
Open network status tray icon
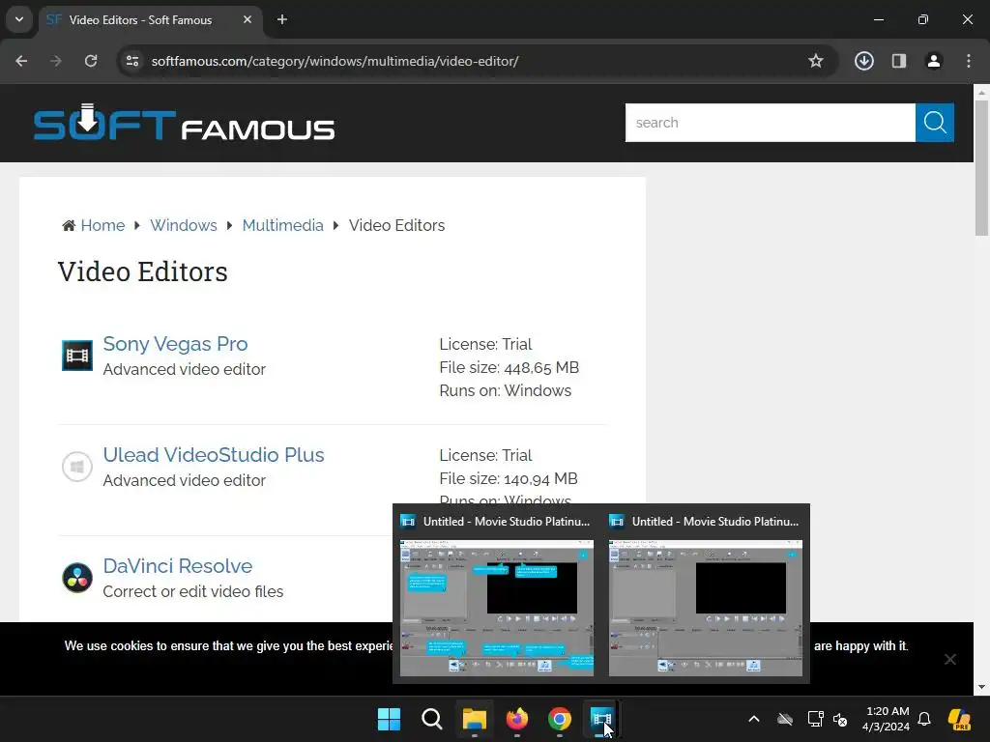[x=815, y=719]
